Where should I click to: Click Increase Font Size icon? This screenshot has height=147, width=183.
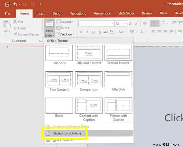pos(131,24)
